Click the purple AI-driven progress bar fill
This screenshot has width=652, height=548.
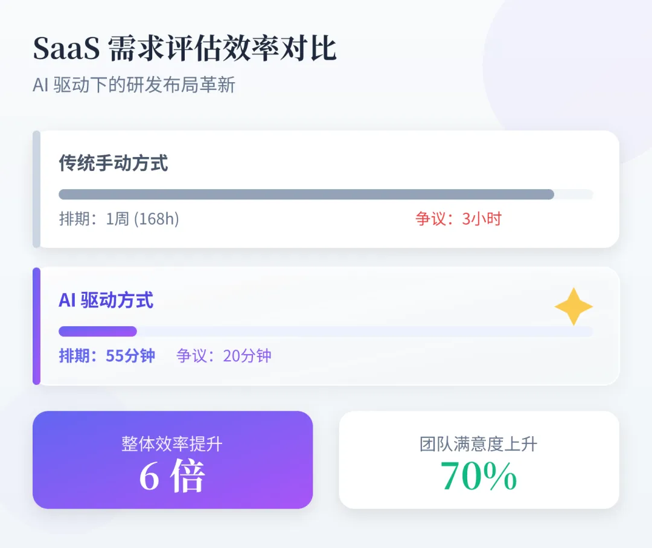(98, 331)
